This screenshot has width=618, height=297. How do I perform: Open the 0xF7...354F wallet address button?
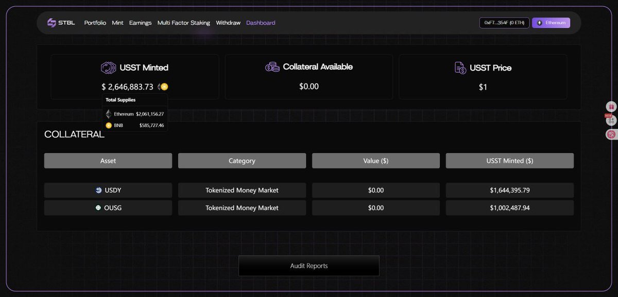click(x=504, y=23)
